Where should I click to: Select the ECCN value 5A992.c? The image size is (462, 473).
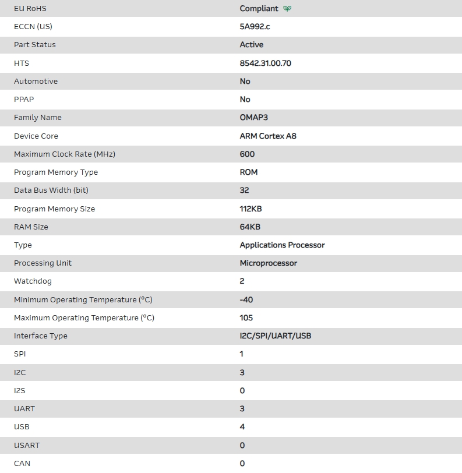255,27
